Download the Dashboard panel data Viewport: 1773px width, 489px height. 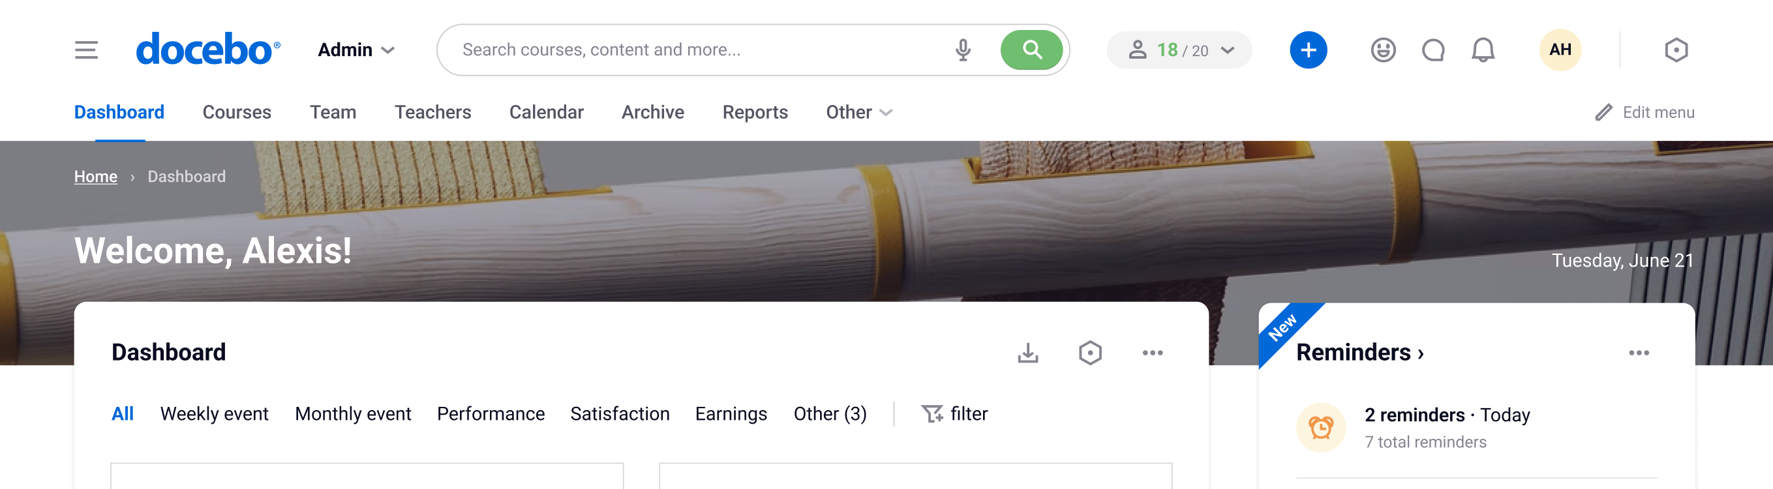1027,353
